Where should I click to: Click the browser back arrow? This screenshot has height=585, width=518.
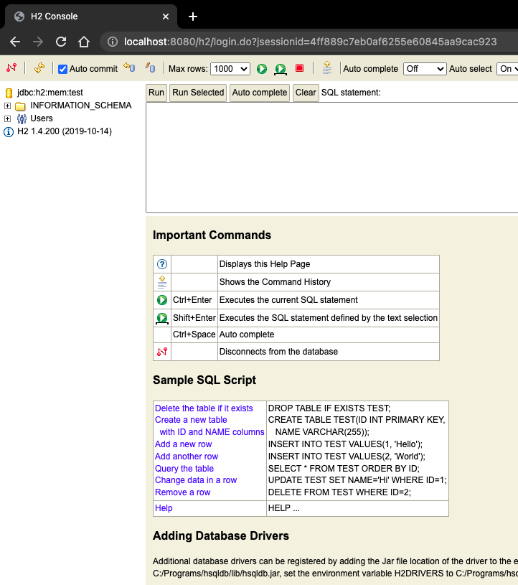(15, 42)
